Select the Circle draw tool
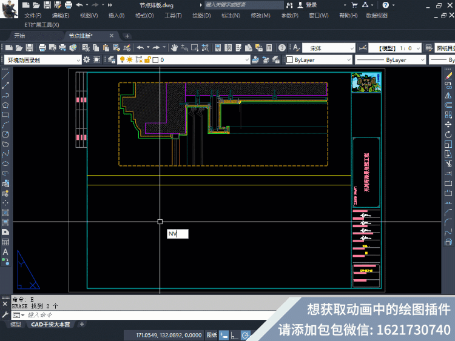455x341 pixels. (5, 134)
